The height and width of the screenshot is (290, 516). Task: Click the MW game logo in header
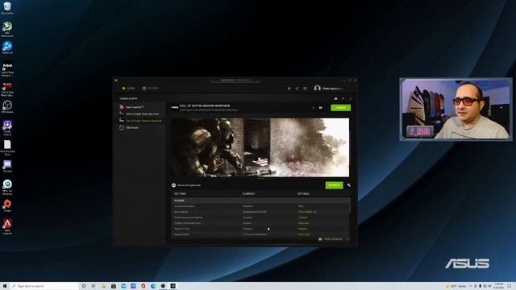point(175,107)
